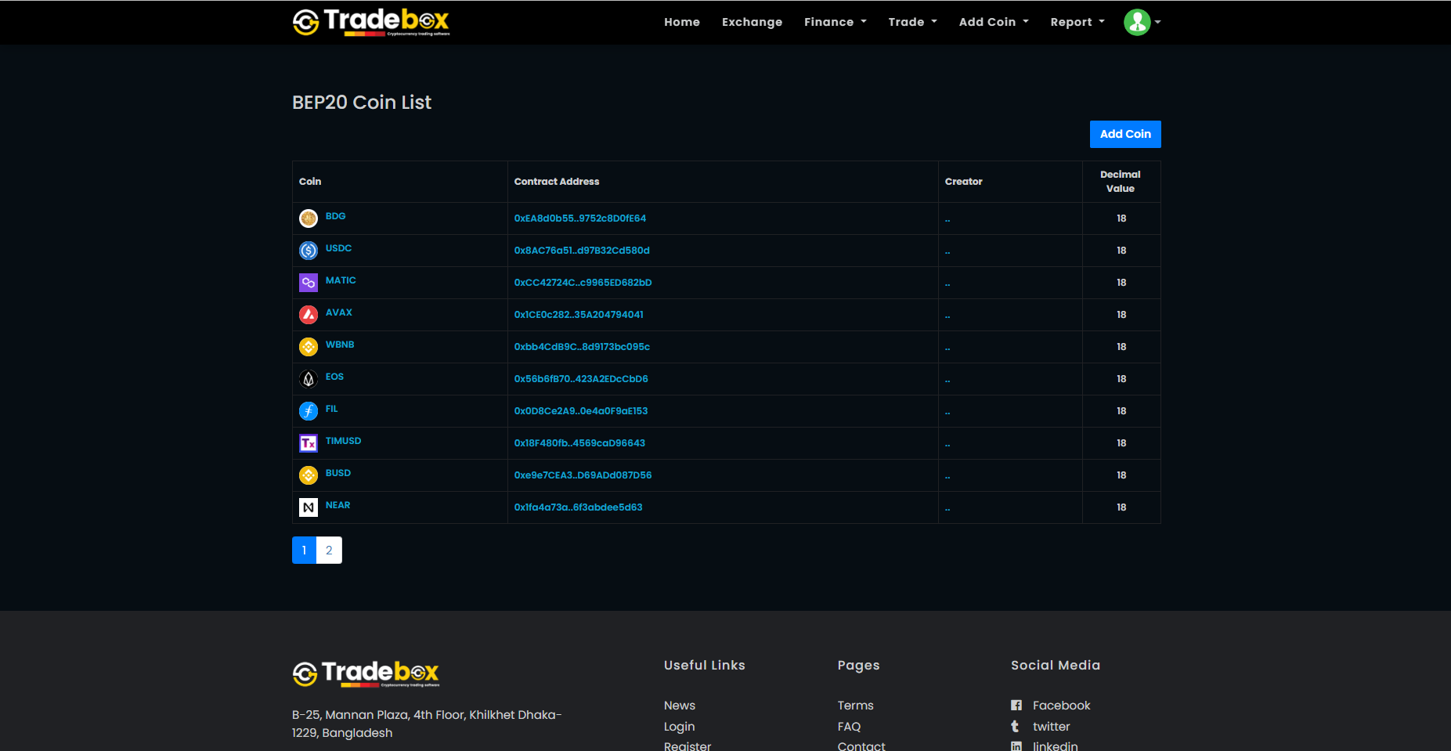This screenshot has height=751, width=1451.
Task: Open the BDG coin link
Action: (335, 216)
